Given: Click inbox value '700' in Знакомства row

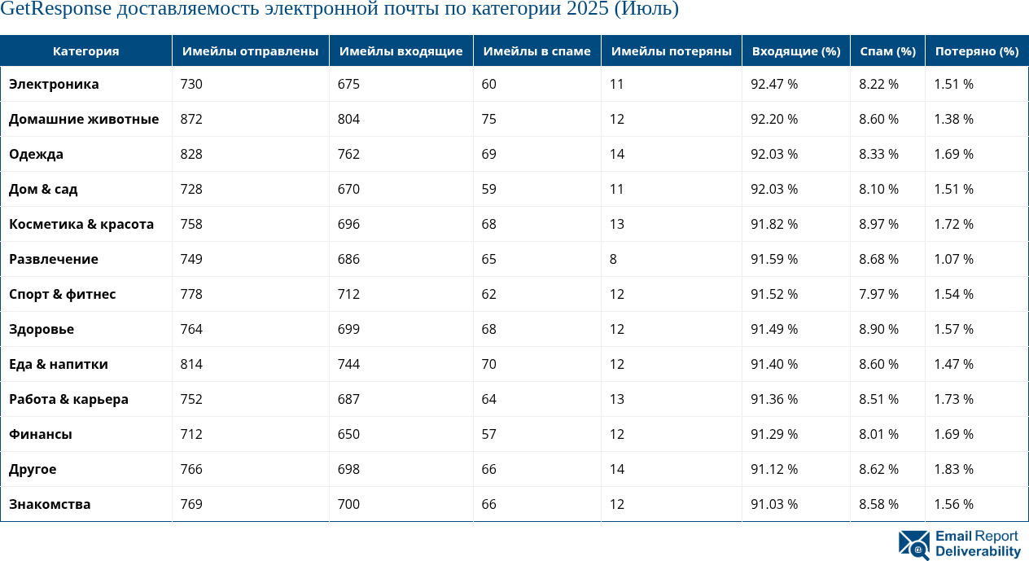Looking at the screenshot, I should [348, 504].
